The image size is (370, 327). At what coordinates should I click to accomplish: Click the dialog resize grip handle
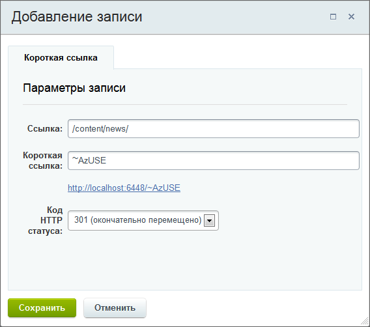click(365, 321)
